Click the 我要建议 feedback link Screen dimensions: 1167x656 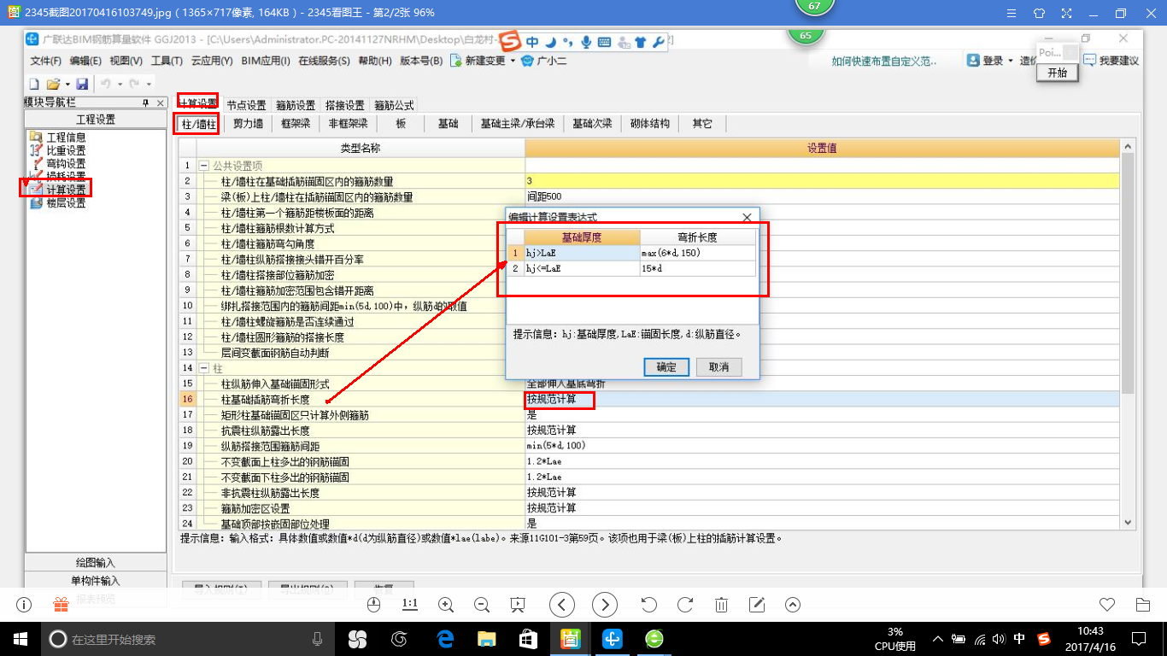pos(1111,61)
